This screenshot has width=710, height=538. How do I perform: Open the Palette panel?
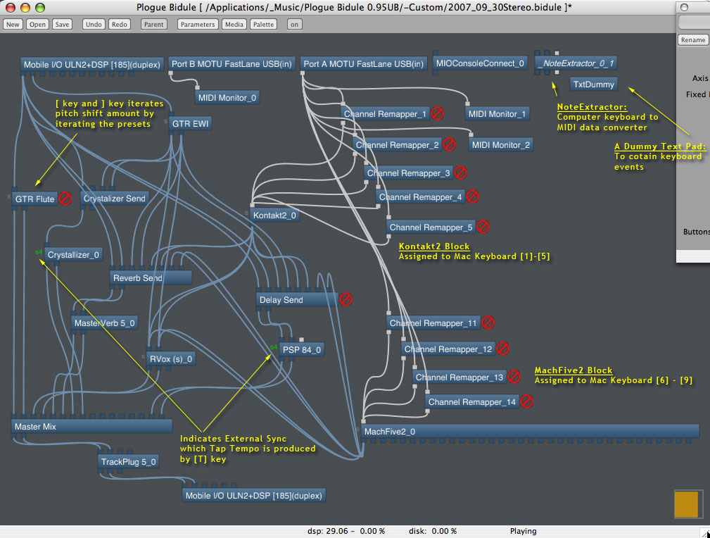click(x=263, y=24)
